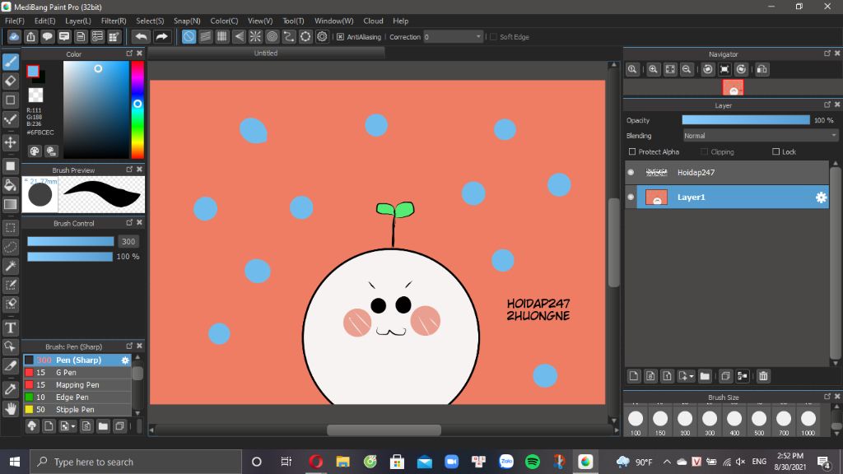Pick the Magic Wand tool
Viewport: 843px width, 474px height.
[11, 266]
